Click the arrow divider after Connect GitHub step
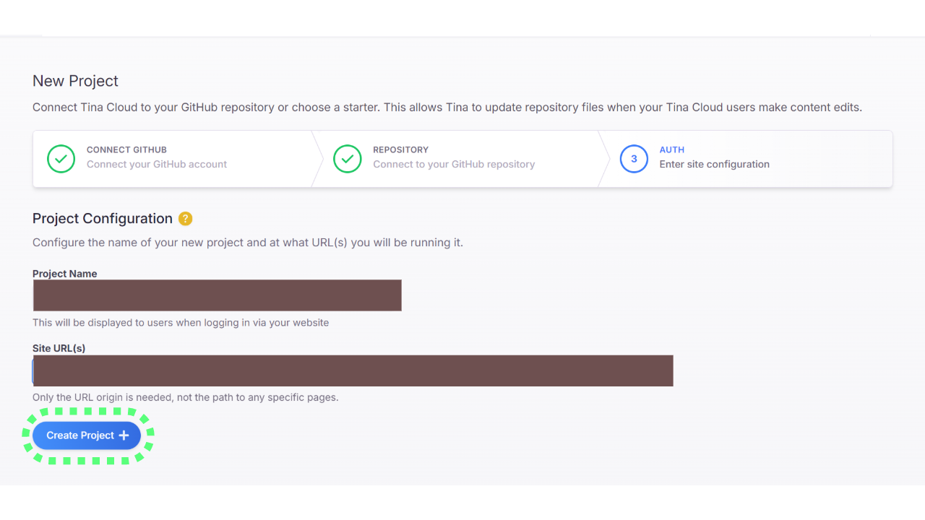Screen dimensions: 925x520 [317, 159]
